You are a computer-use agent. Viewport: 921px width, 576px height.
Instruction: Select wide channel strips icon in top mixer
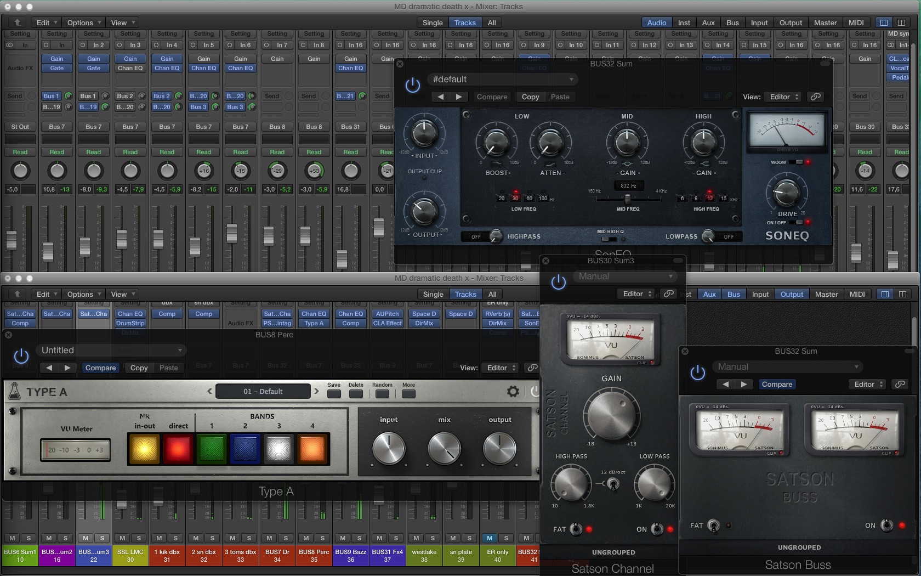[x=901, y=22]
